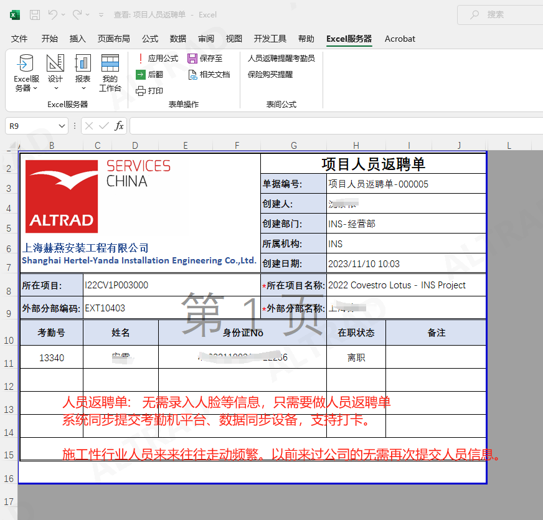The width and height of the screenshot is (543, 520).
Task: Click 我的工作台 workbench icon
Action: pyautogui.click(x=110, y=64)
